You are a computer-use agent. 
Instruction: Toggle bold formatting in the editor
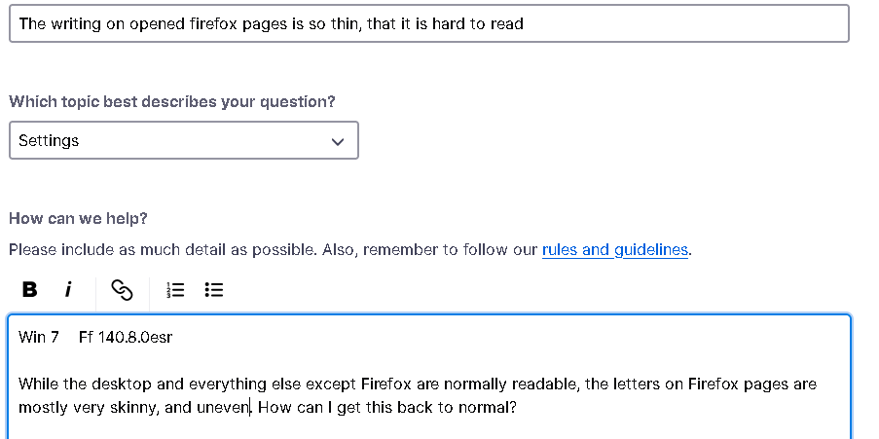[30, 289]
